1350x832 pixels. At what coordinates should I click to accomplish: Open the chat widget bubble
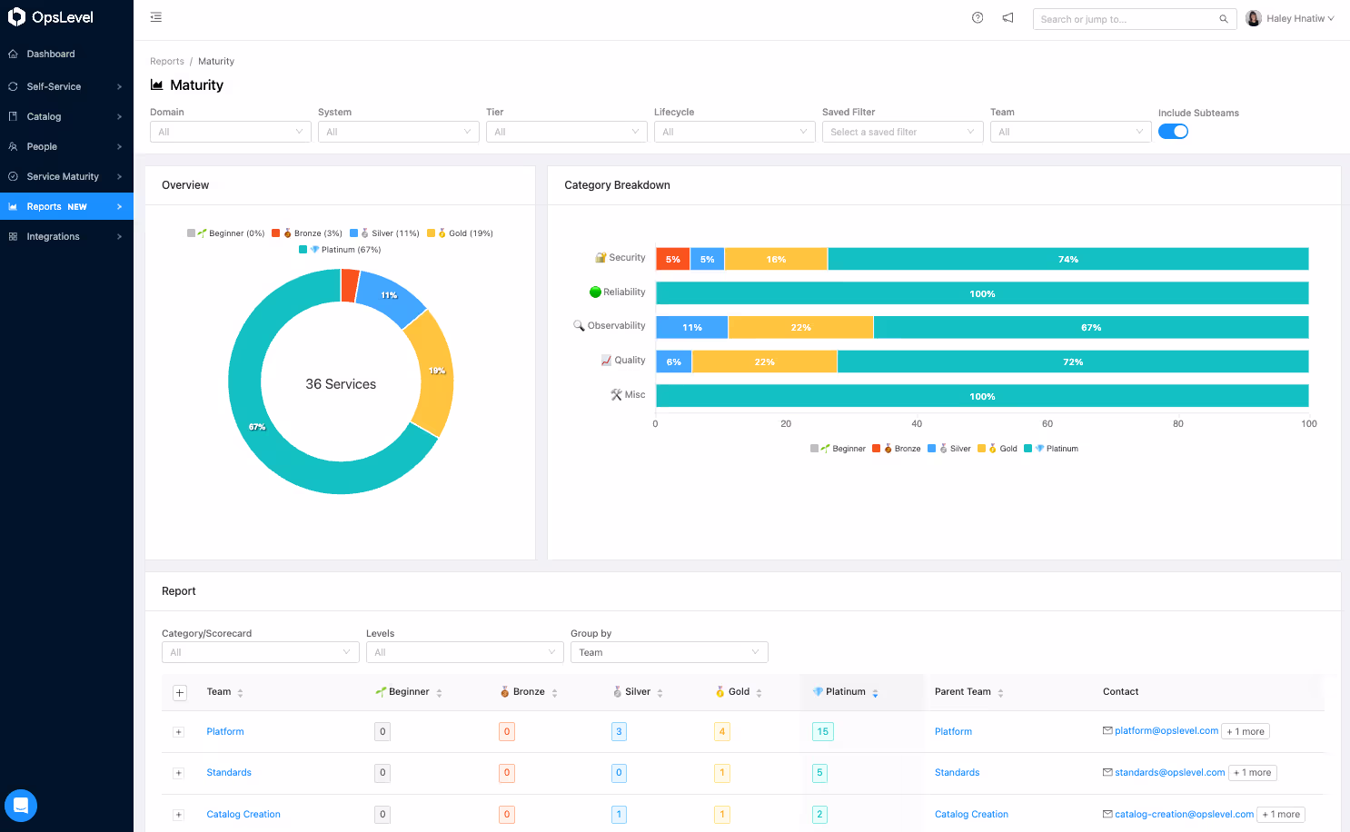pos(21,806)
